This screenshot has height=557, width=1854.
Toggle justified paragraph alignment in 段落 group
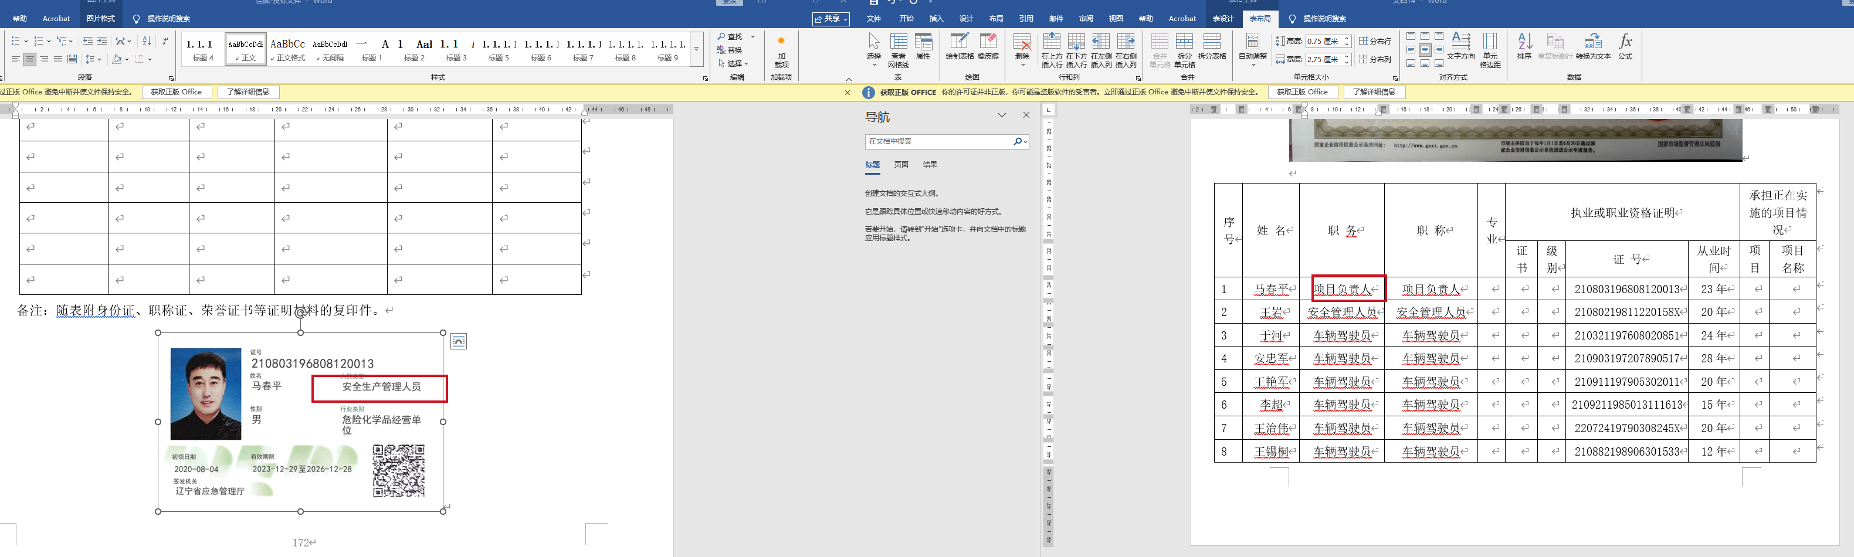click(57, 59)
